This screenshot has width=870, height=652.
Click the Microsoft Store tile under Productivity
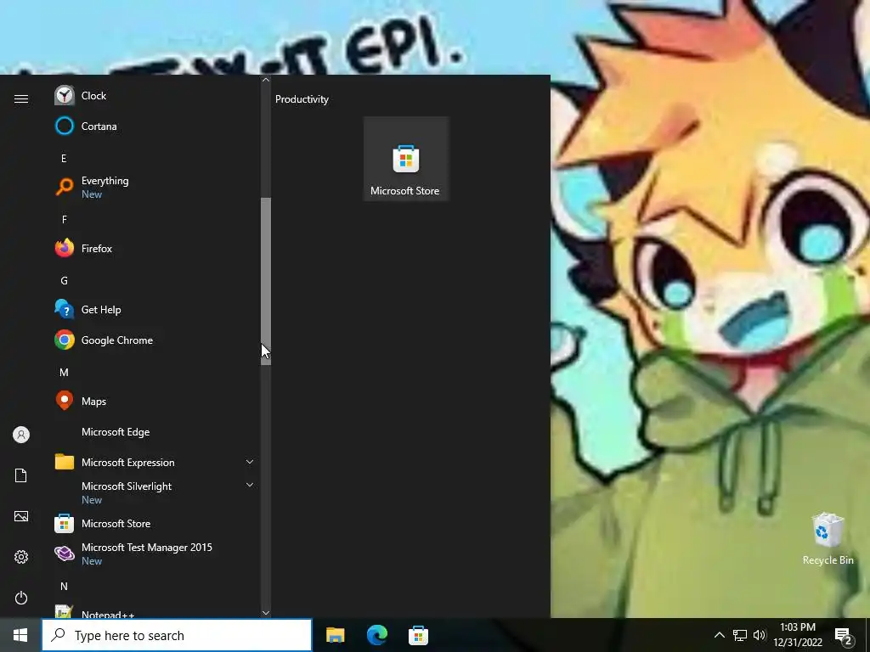[x=405, y=159]
